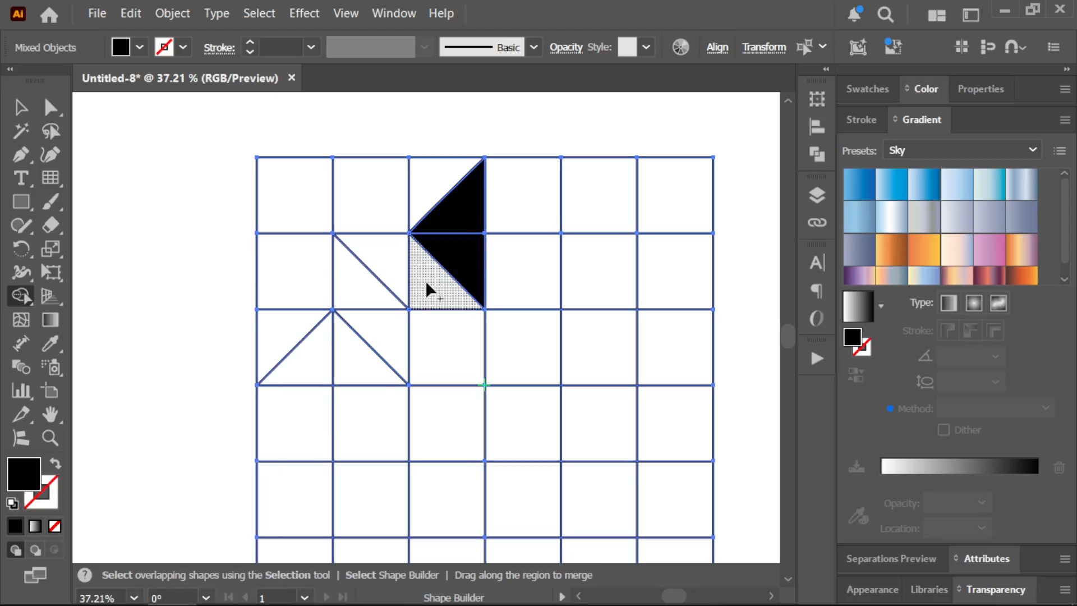The width and height of the screenshot is (1077, 606).
Task: Swap fill and stroke arrows
Action: click(x=55, y=463)
